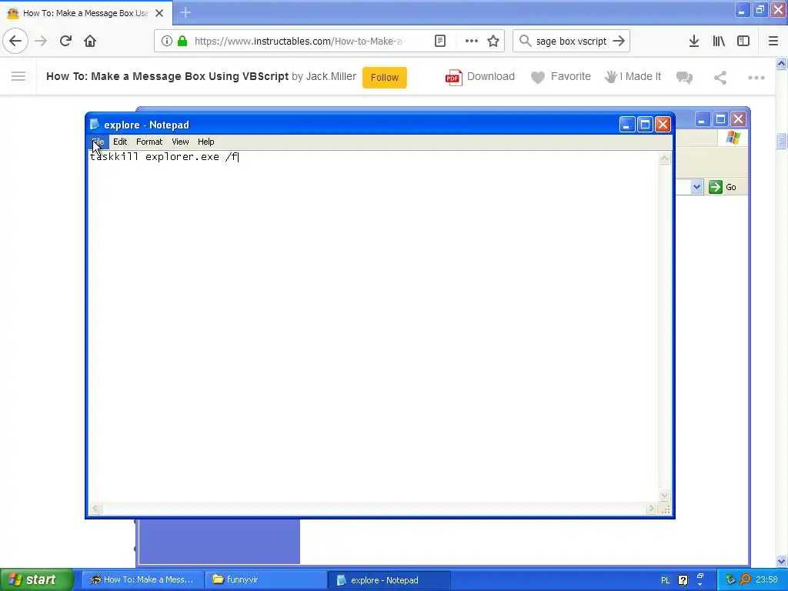Open Instructables site hamburger menu

18,76
